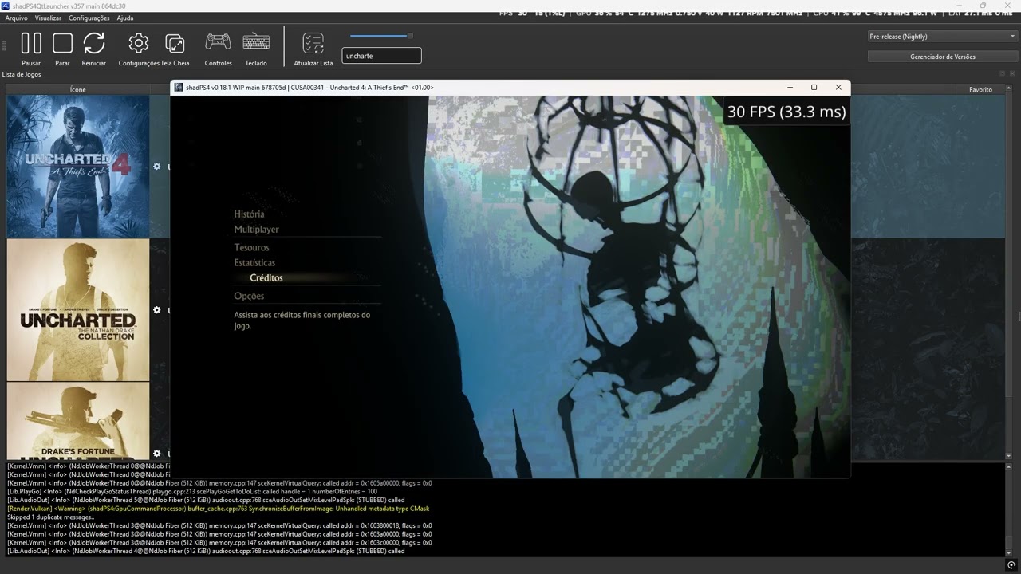
Task: Click the gear icon beside Drake's Fortune cover
Action: coord(157,454)
